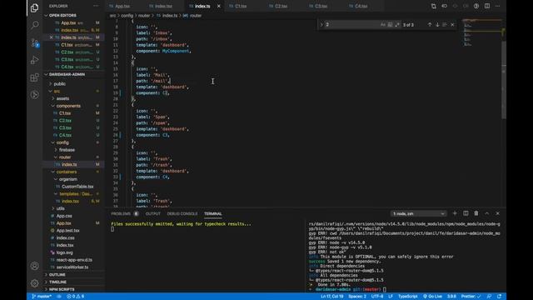
Task: Open C3.tsx under the components folder
Action: tap(65, 127)
